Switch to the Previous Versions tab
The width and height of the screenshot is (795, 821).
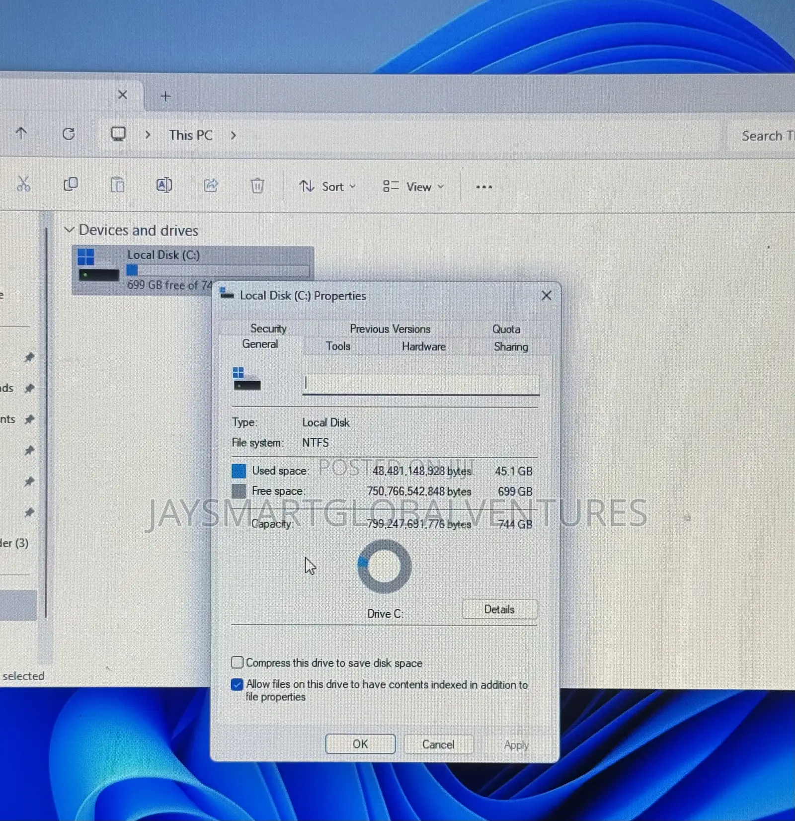(390, 329)
